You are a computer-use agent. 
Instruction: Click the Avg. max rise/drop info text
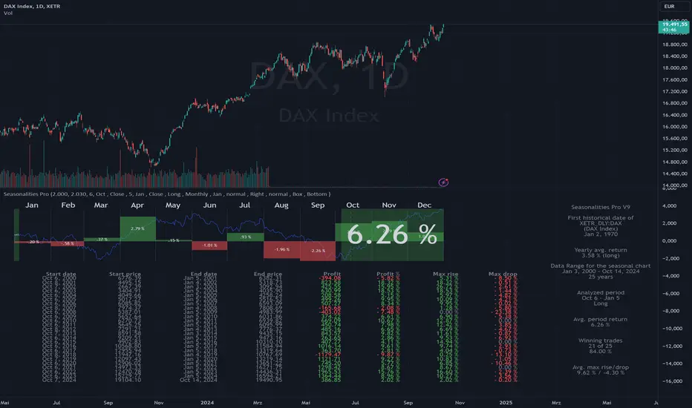[600, 369]
